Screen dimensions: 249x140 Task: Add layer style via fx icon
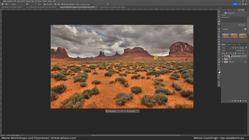[233, 101]
